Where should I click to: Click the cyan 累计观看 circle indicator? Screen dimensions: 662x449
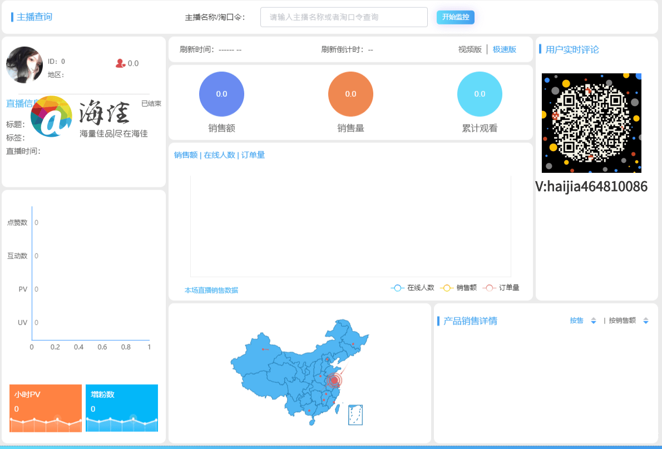coord(480,94)
